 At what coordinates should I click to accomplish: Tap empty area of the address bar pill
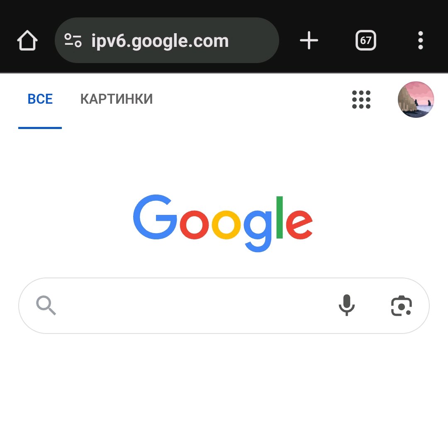coord(254,40)
